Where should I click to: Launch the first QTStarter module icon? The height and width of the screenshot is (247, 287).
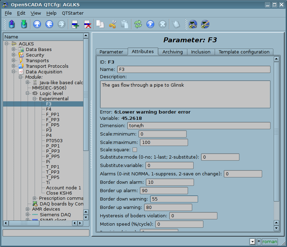(193, 24)
